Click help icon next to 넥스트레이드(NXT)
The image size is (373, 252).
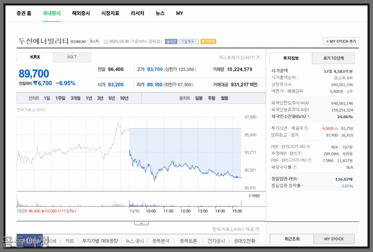(259, 57)
